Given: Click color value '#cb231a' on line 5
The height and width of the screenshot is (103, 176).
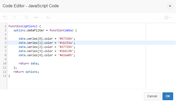Looking at the screenshot, I should tap(66, 43).
